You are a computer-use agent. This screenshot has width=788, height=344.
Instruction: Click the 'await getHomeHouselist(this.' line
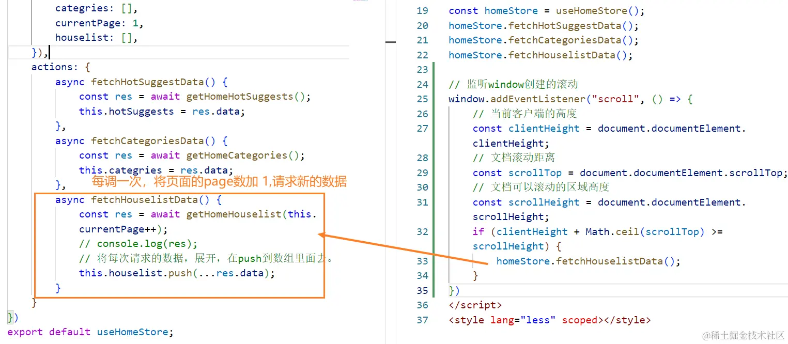(x=198, y=214)
